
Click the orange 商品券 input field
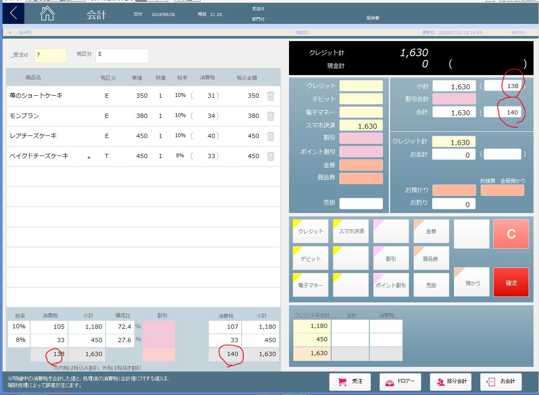click(x=361, y=178)
